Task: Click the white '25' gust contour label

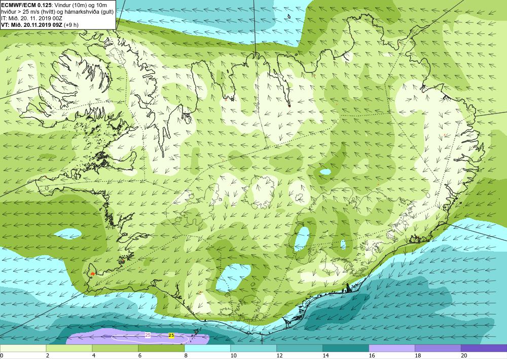Action: (148, 335)
